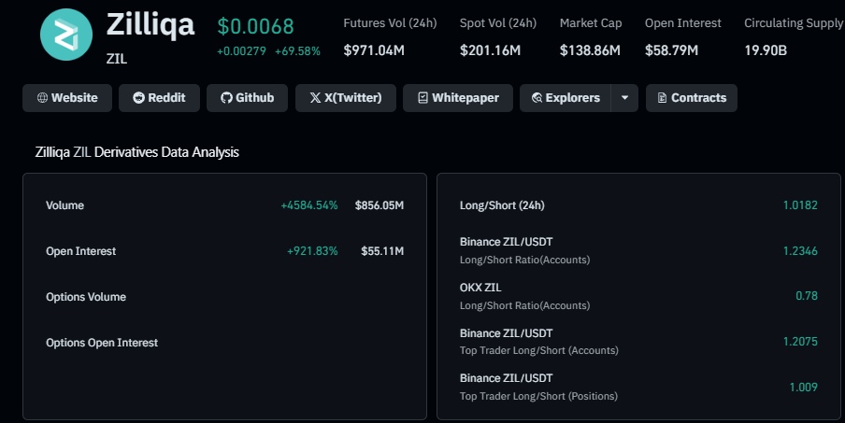Click the Reddit alien icon
Screen dimensions: 845x423
click(138, 98)
